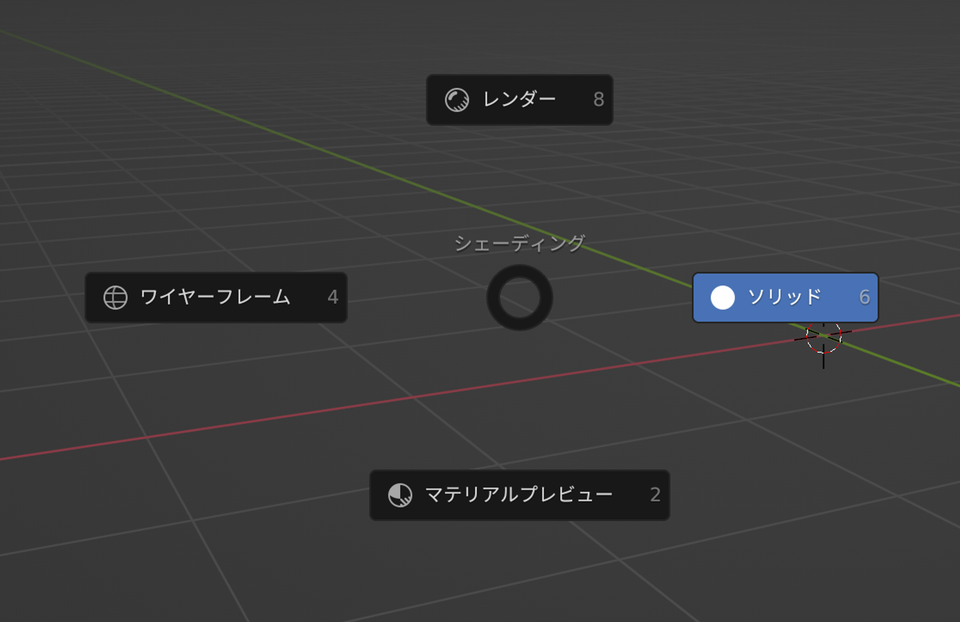960x622 pixels.
Task: Click the material preview half-sphere icon
Action: point(400,495)
